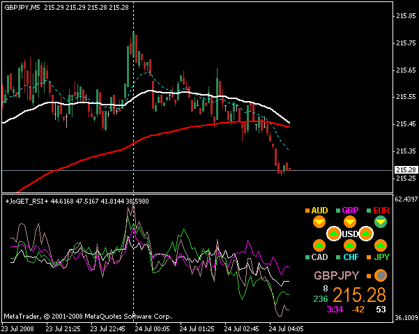Click the cyan CHF currency label
This screenshot has height=334, width=419.
[x=351, y=257]
